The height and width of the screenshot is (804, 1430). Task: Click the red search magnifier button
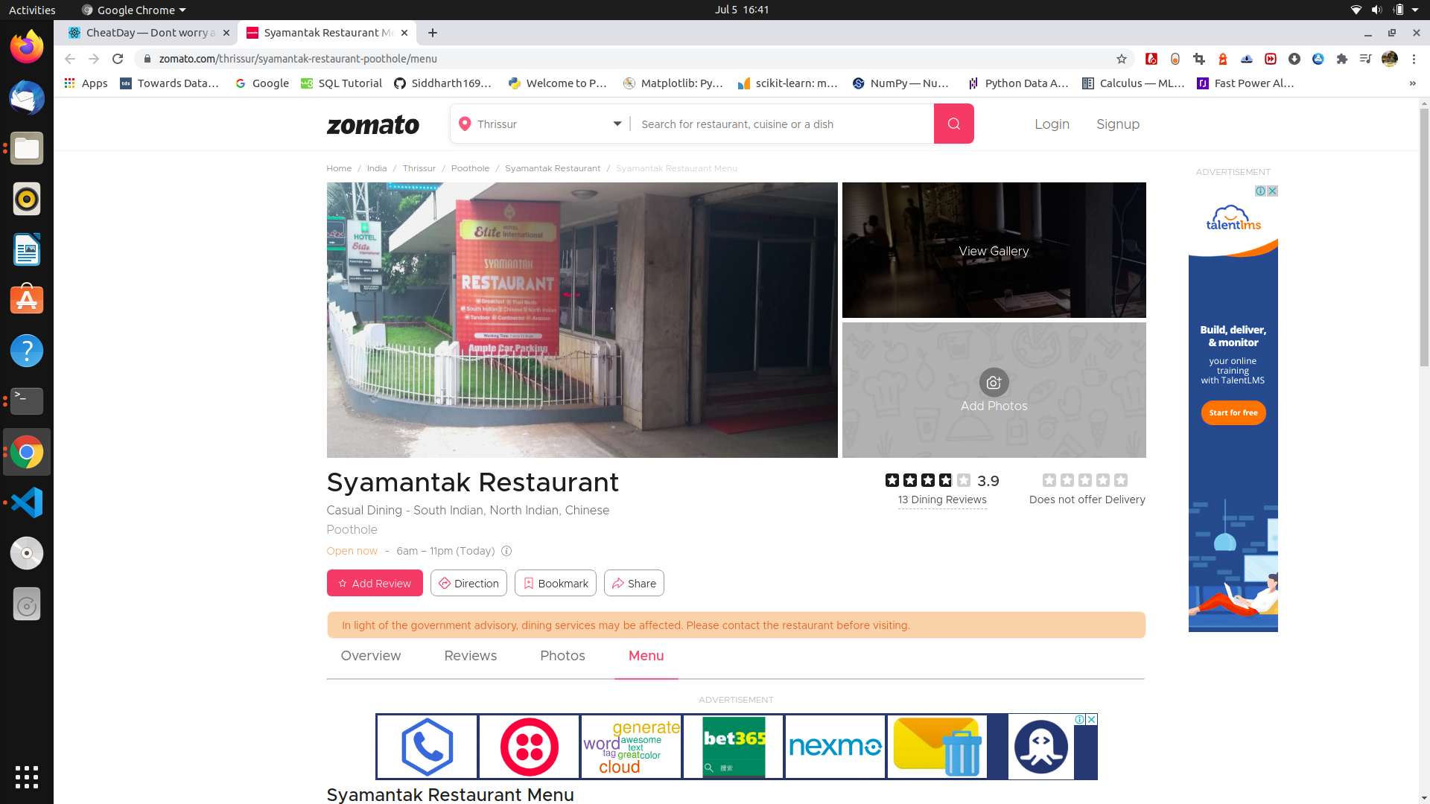[x=953, y=124]
